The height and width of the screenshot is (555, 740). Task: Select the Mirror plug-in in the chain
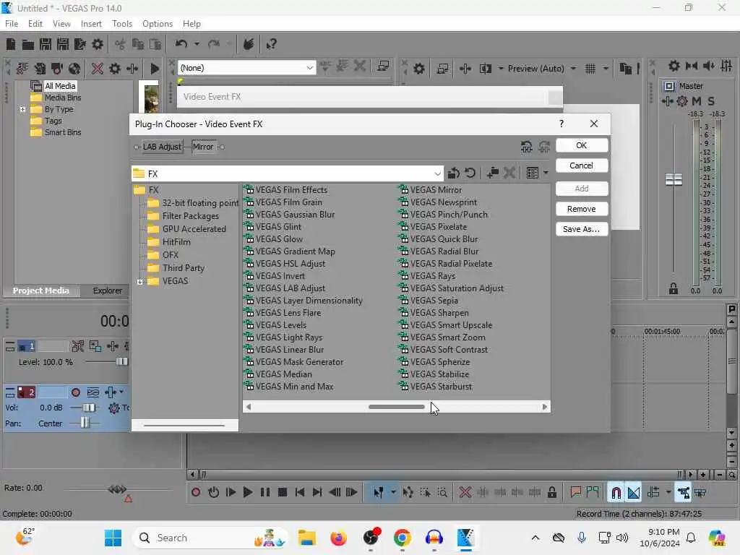coord(203,147)
